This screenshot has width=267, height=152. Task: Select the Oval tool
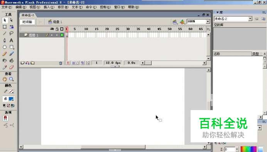[5, 47]
